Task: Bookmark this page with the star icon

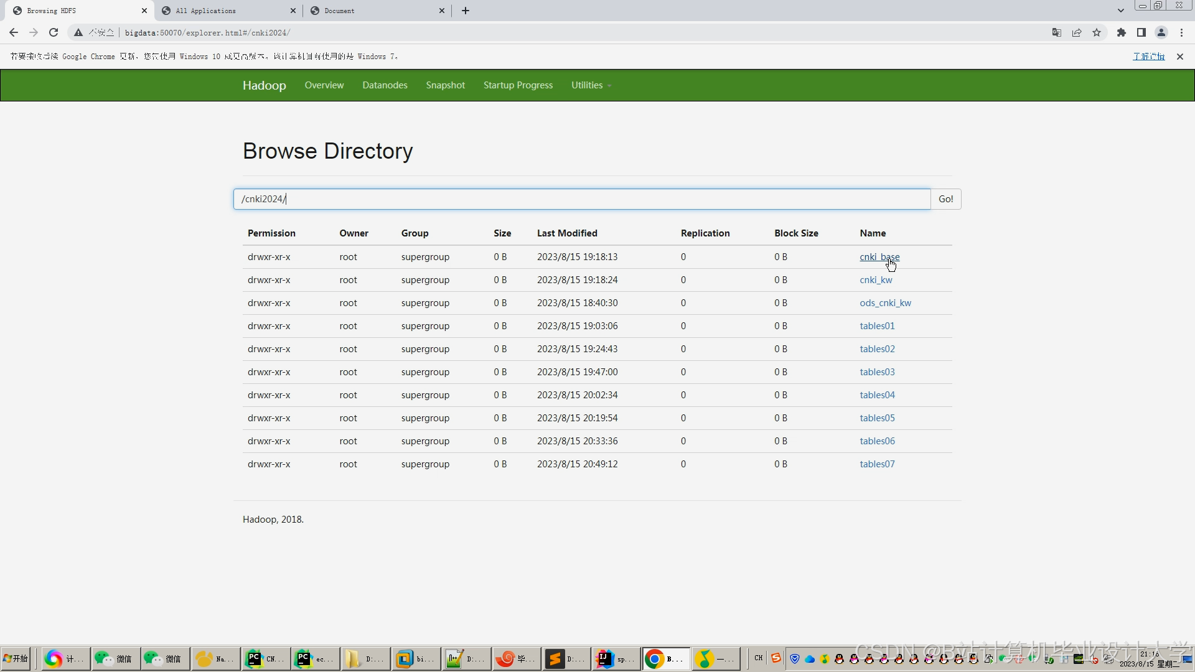Action: click(1097, 32)
